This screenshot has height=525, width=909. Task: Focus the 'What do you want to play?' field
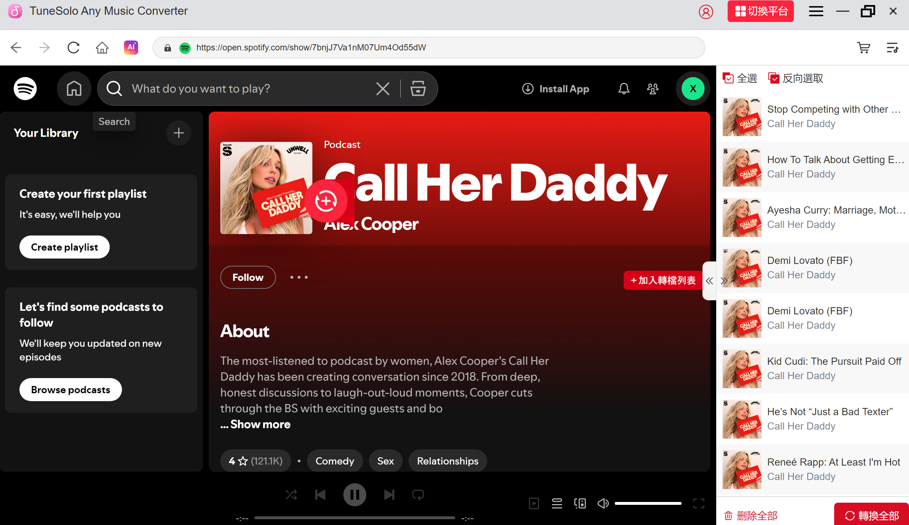(x=249, y=88)
